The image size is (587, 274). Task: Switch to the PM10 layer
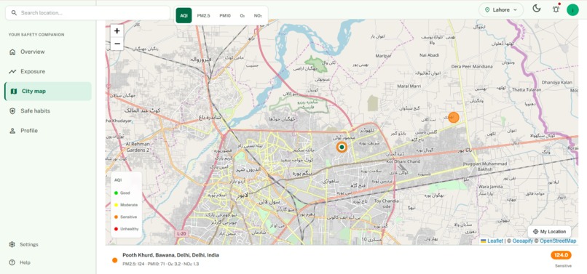point(225,16)
